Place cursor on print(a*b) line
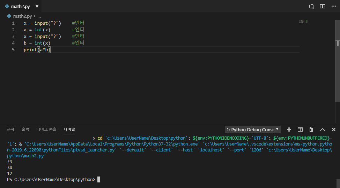Image resolution: width=340 pixels, height=188 pixels. pyautogui.click(x=37, y=50)
